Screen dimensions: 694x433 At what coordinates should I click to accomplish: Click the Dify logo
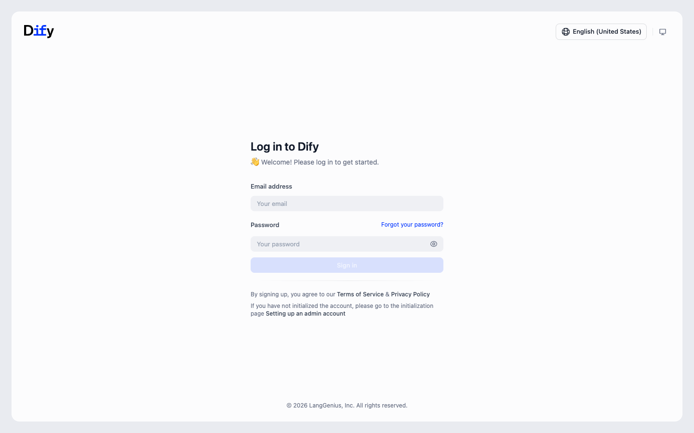pyautogui.click(x=39, y=31)
